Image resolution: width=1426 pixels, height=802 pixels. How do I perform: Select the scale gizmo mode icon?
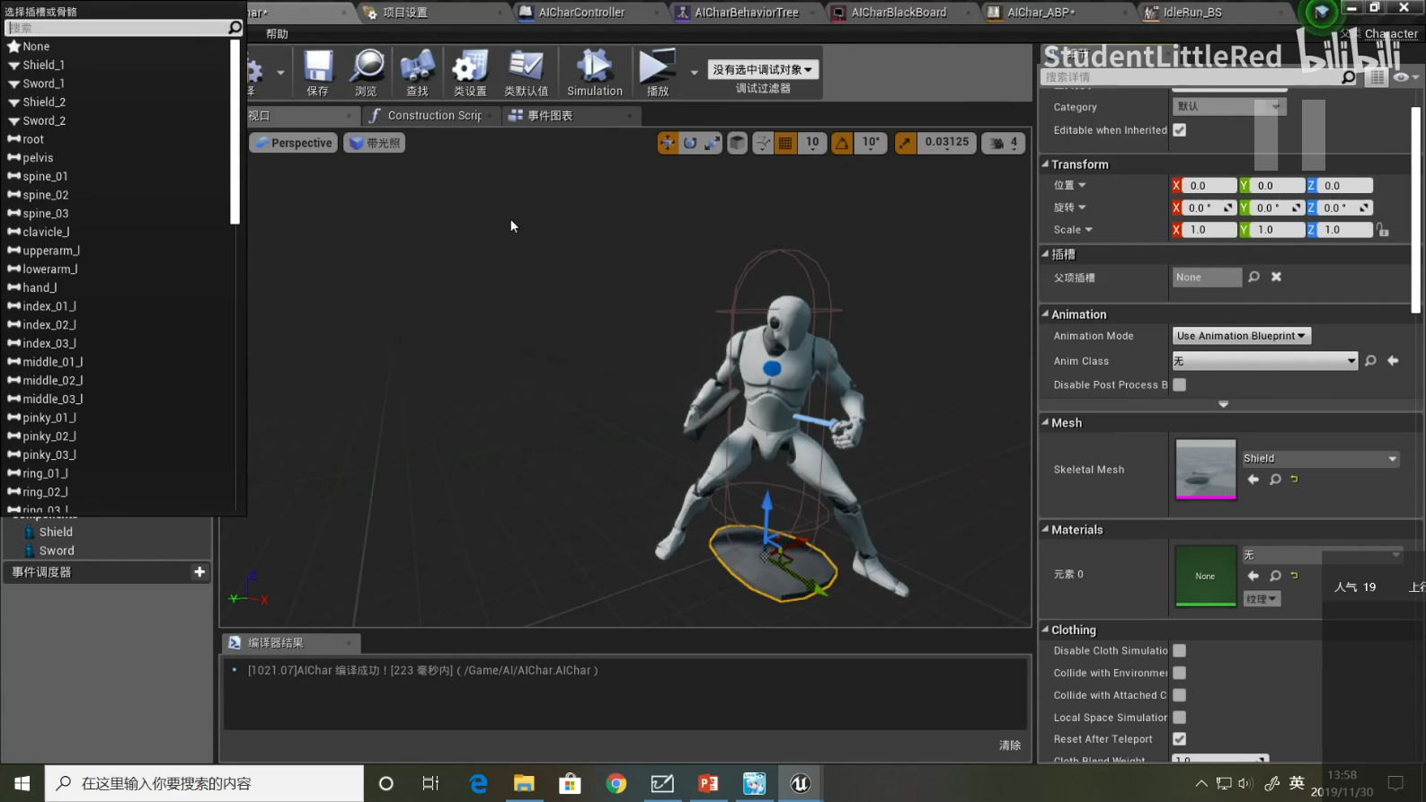[712, 143]
